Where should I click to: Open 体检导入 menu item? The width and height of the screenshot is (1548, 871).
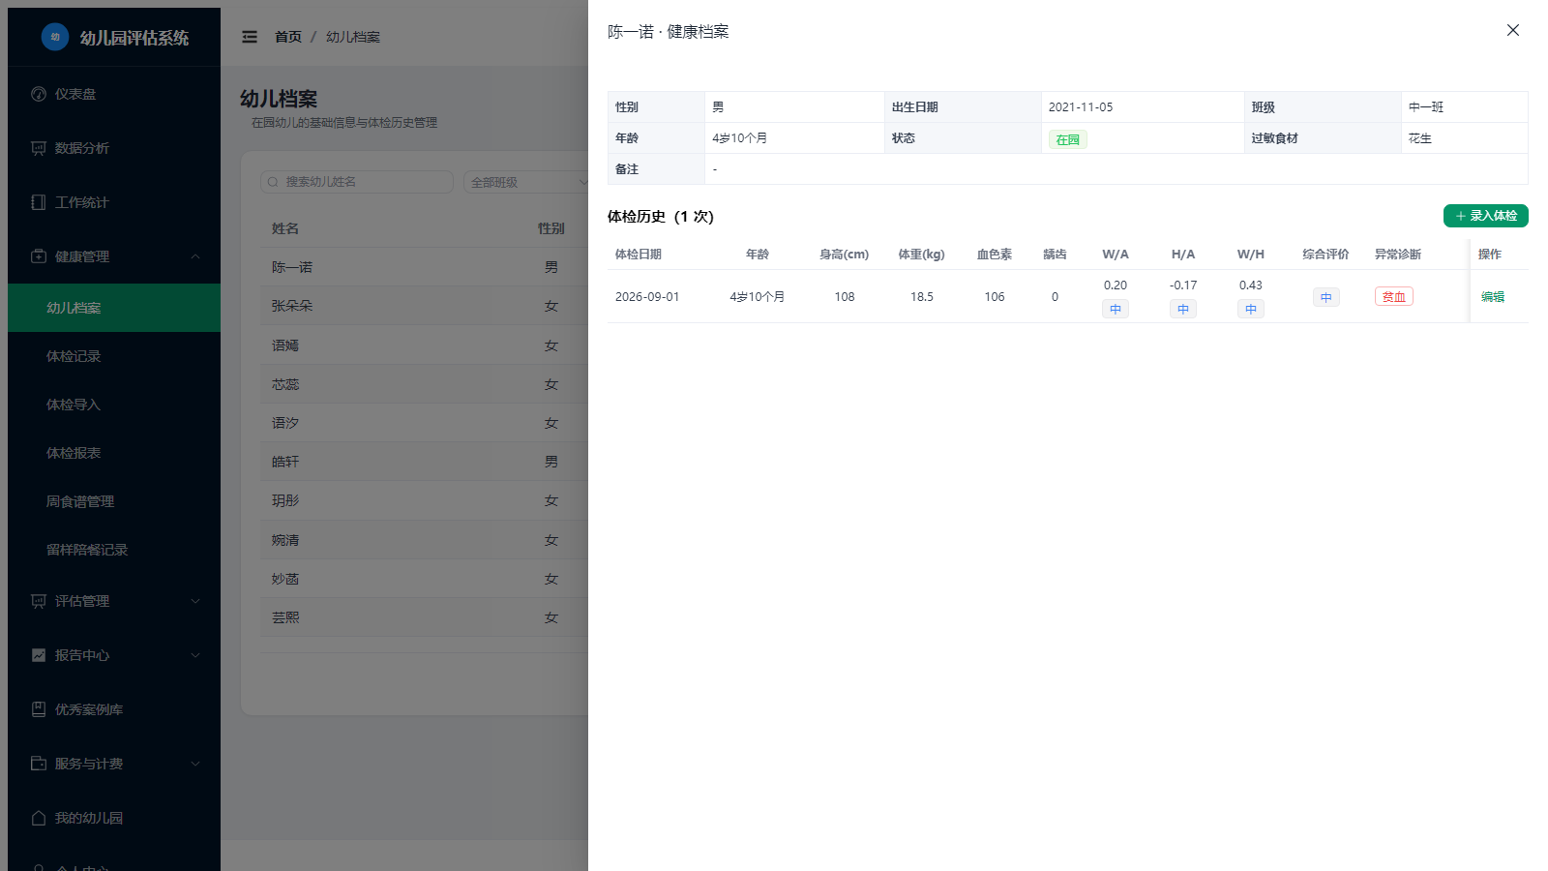(114, 405)
